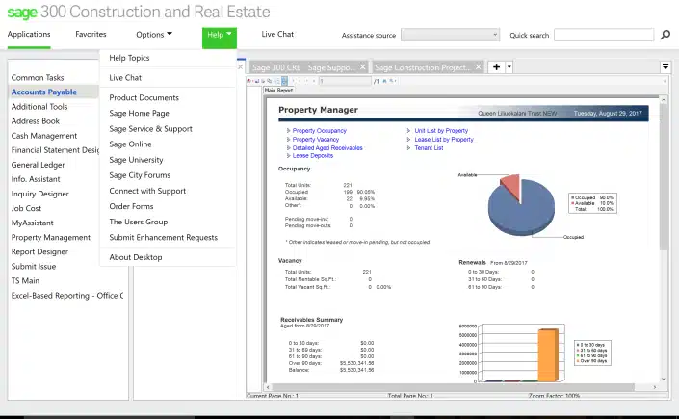Close the Sage Construction Project tab
Image resolution: width=679 pixels, height=419 pixels.
[x=480, y=67]
